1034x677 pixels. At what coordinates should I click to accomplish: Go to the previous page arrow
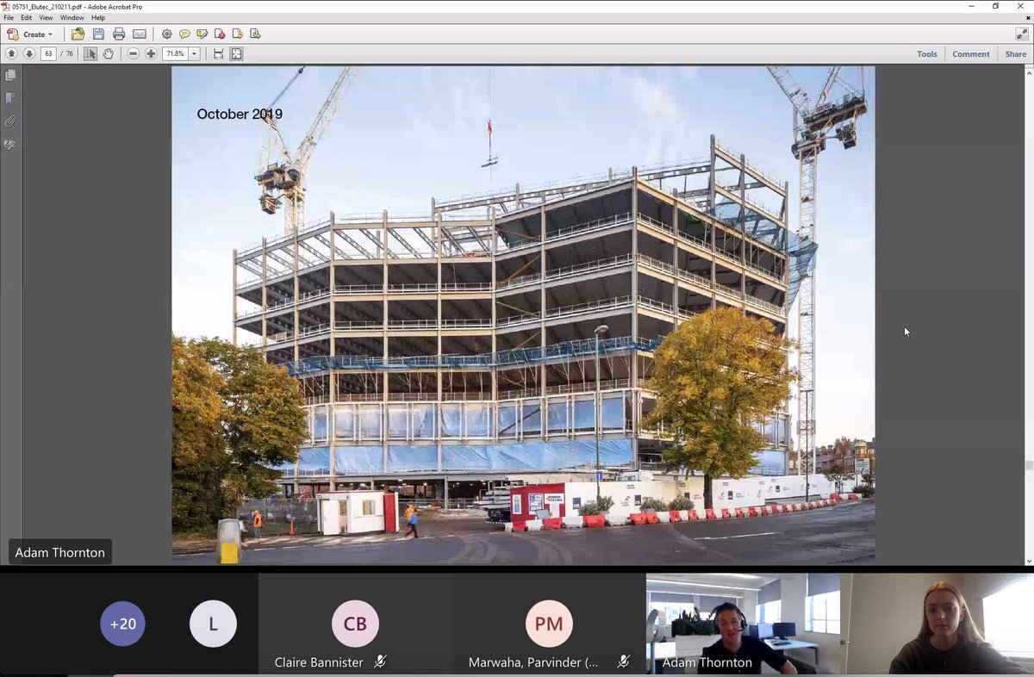(12, 53)
